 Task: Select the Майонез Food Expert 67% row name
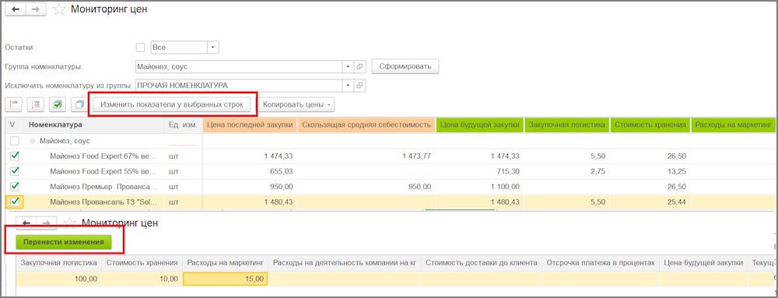click(x=103, y=156)
